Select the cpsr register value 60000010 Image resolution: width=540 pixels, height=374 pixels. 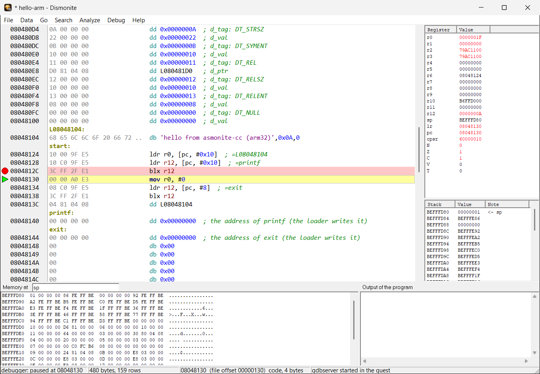(470, 139)
